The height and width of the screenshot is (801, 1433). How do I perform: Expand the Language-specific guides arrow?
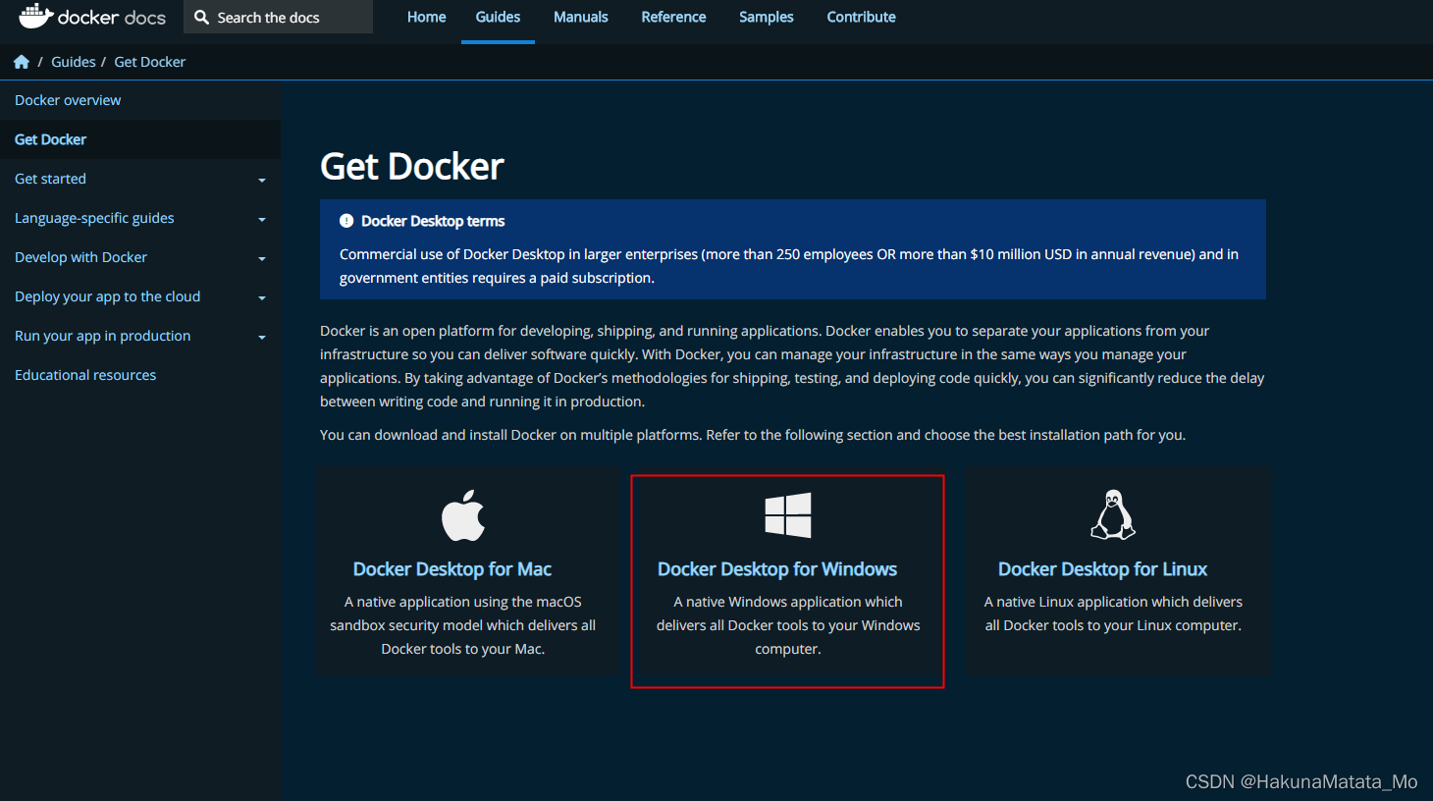click(262, 220)
